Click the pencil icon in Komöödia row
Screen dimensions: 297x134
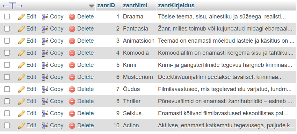point(21,53)
